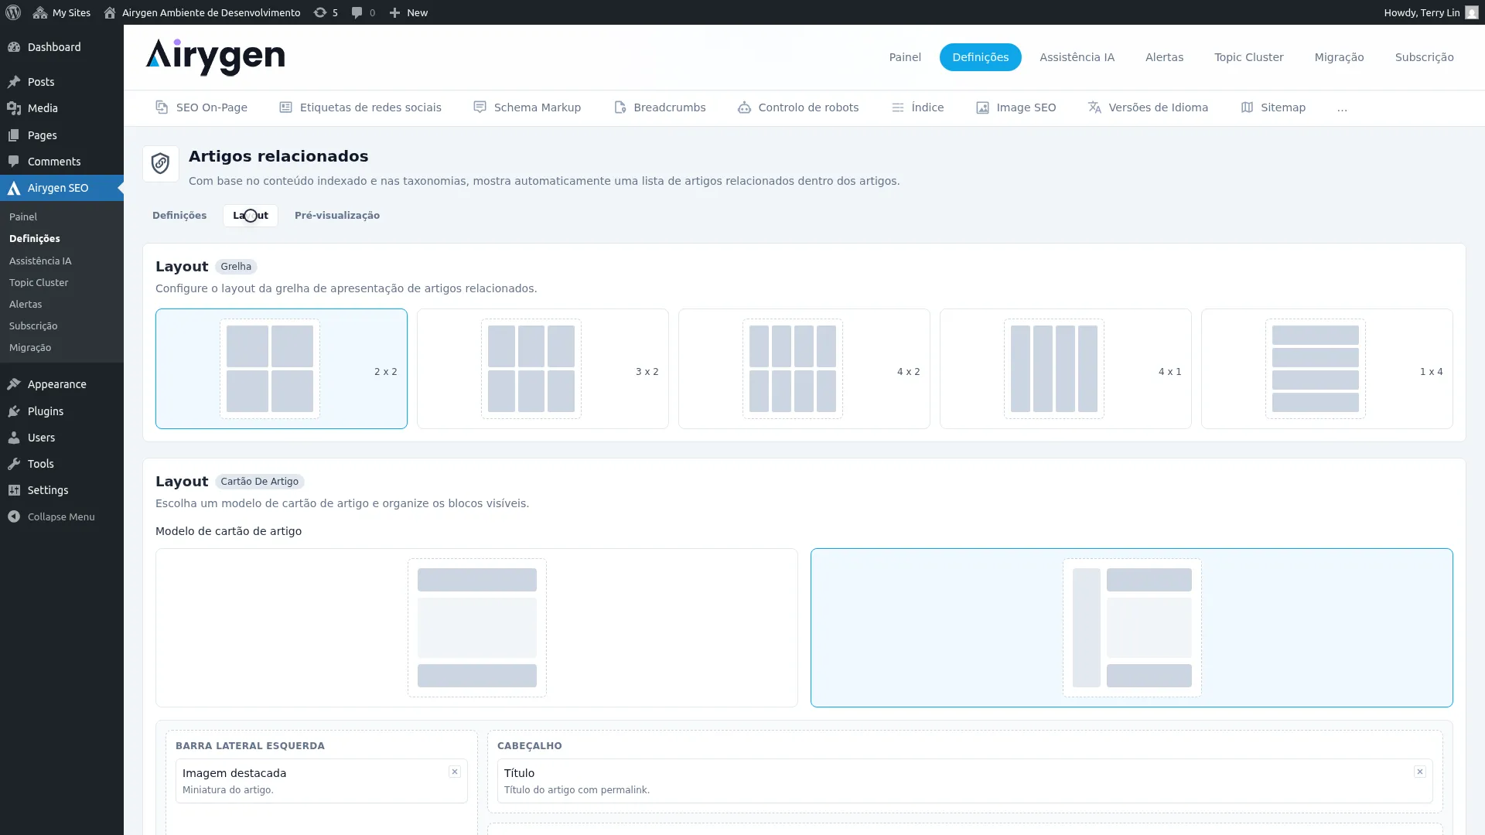The height and width of the screenshot is (835, 1485).
Task: Open the Migração top navigation tab
Action: click(1339, 57)
